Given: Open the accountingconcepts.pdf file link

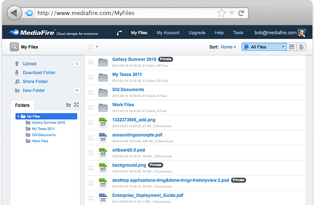Looking at the screenshot, I should click(x=137, y=135).
